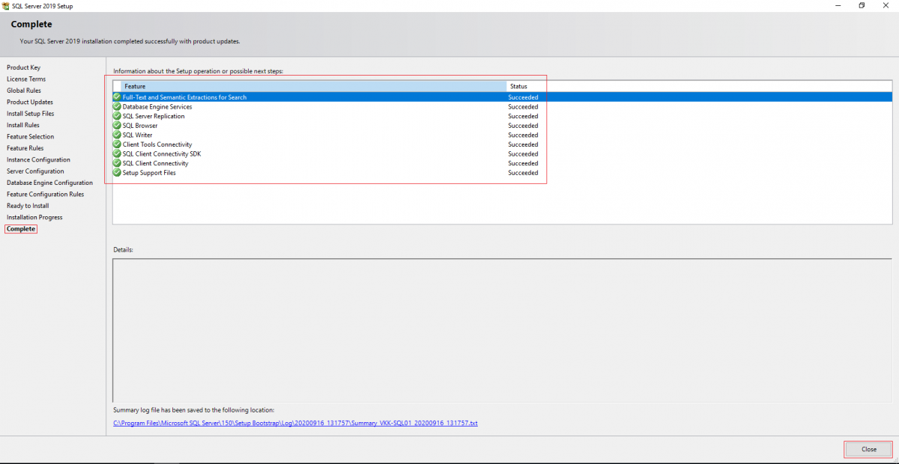This screenshot has width=899, height=464.
Task: Click Succeeded status of SQL Browser
Action: [523, 126]
